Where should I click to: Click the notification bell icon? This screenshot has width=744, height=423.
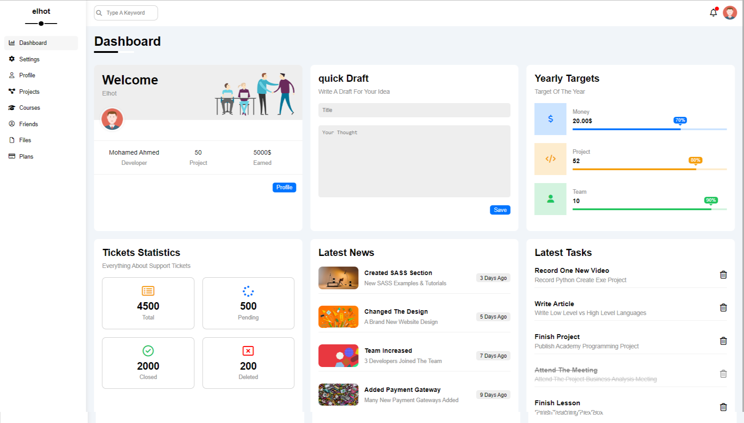pos(713,13)
